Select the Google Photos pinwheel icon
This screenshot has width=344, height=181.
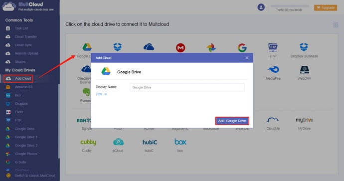(211, 47)
